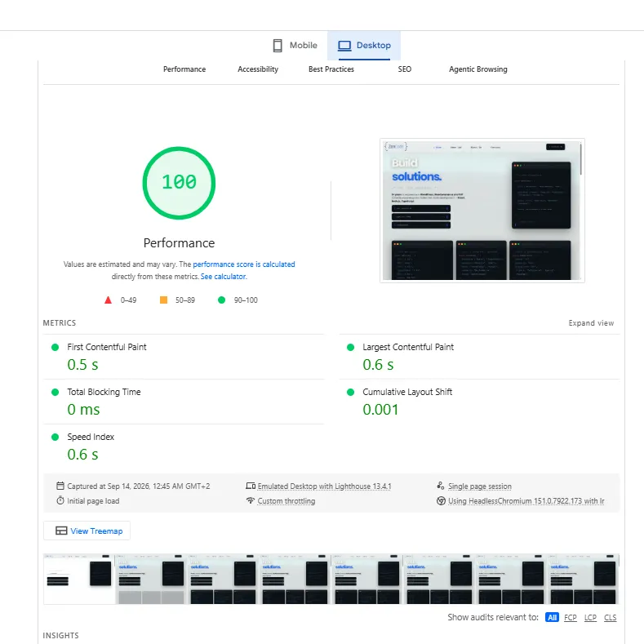644x644 pixels.
Task: Toggle Expand view for metrics
Action: coord(591,323)
